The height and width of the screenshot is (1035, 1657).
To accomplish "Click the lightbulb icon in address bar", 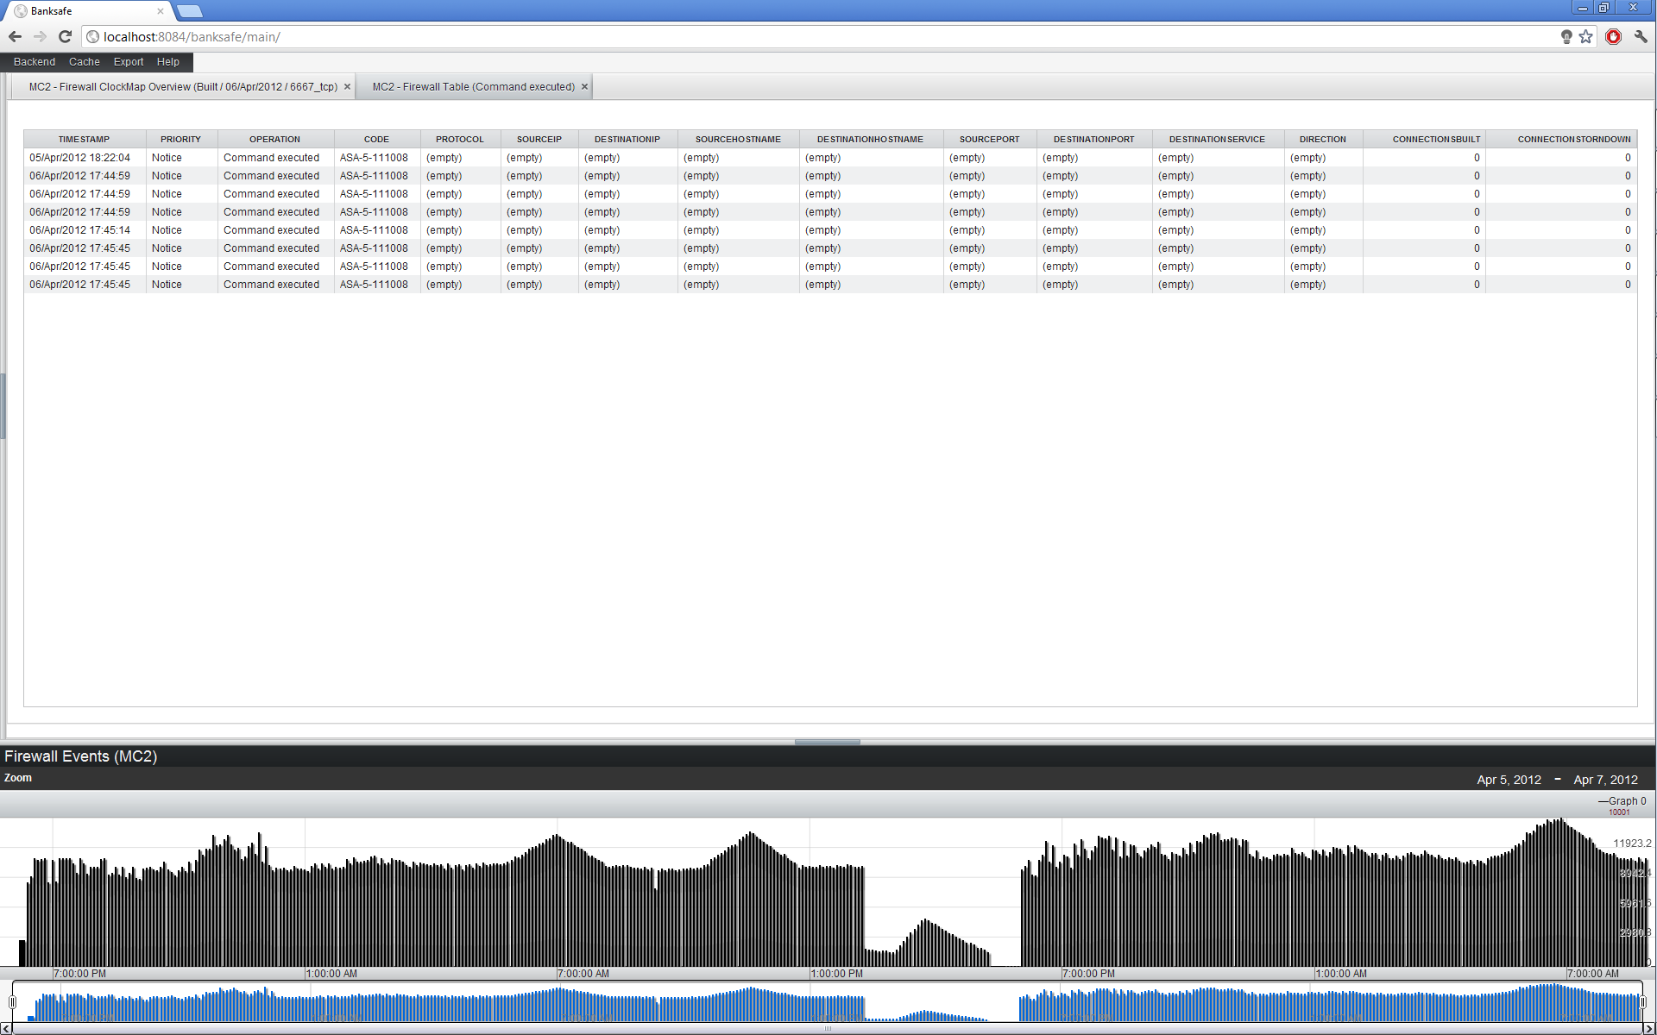I will [1566, 36].
